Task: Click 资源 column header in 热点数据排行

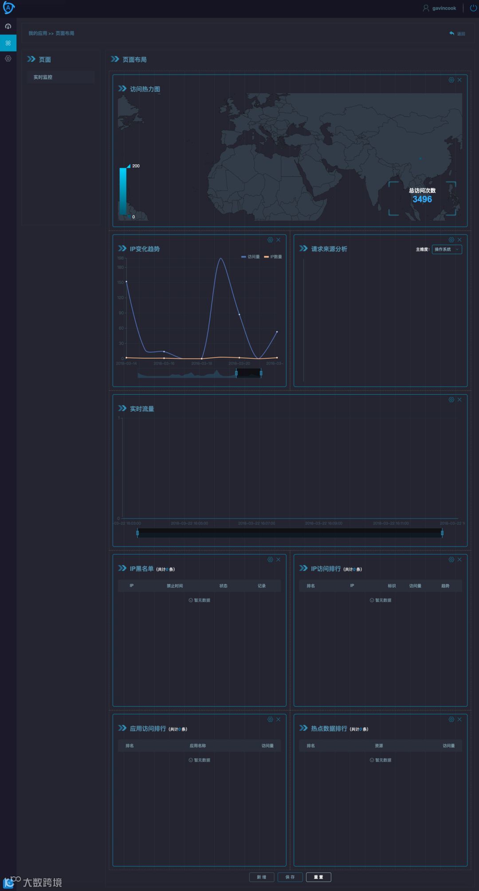Action: 379,746
